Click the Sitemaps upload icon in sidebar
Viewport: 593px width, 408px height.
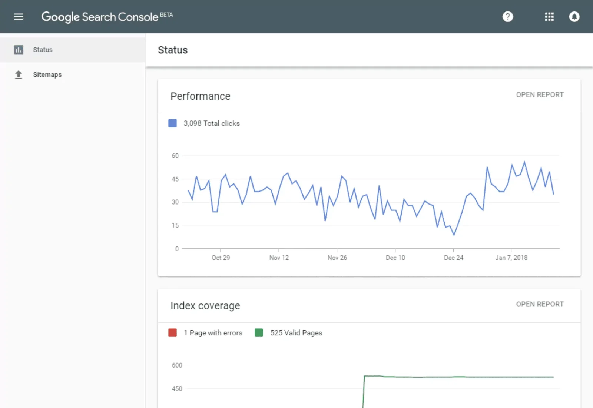click(x=19, y=74)
